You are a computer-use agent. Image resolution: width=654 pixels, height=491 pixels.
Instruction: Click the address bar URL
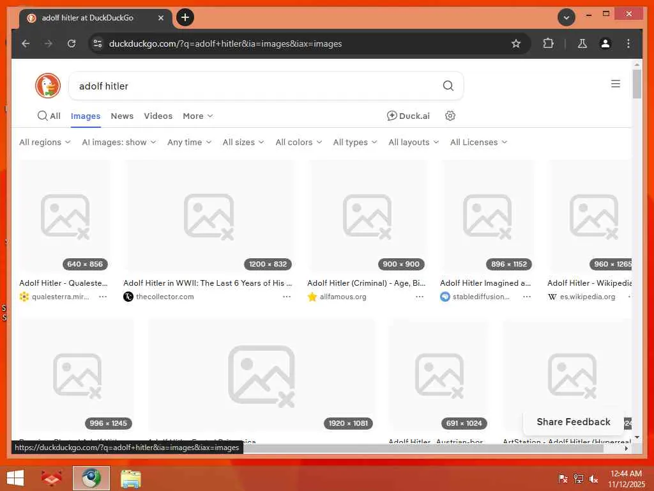(x=225, y=43)
